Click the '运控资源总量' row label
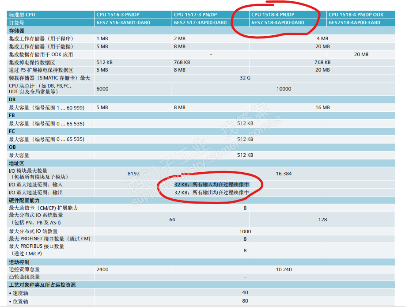Screen dimensions: 405x307 pyautogui.click(x=24, y=269)
